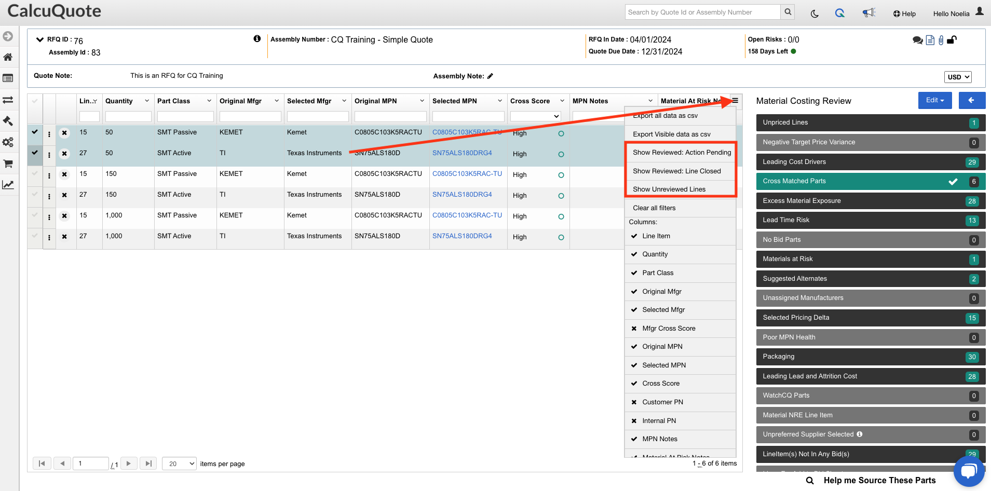
Task: Open row actions dots for line 15 quantity 50
Action: (x=49, y=134)
